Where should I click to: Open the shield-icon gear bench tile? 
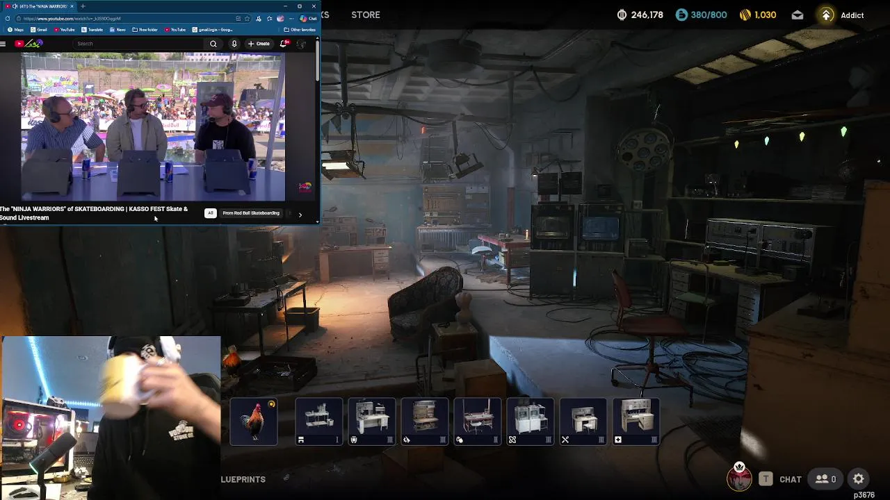(372, 422)
